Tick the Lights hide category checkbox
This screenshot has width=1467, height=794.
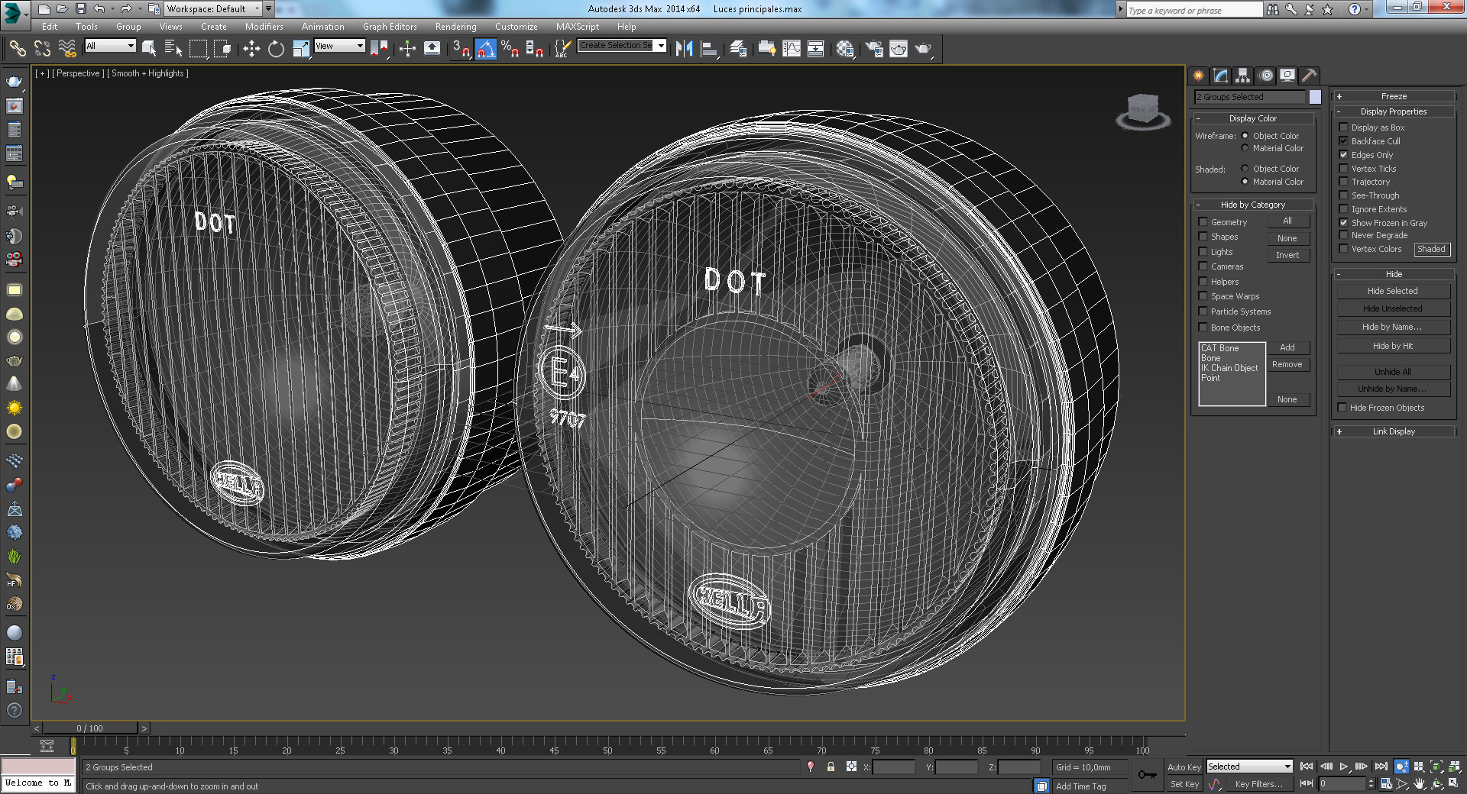[1203, 252]
